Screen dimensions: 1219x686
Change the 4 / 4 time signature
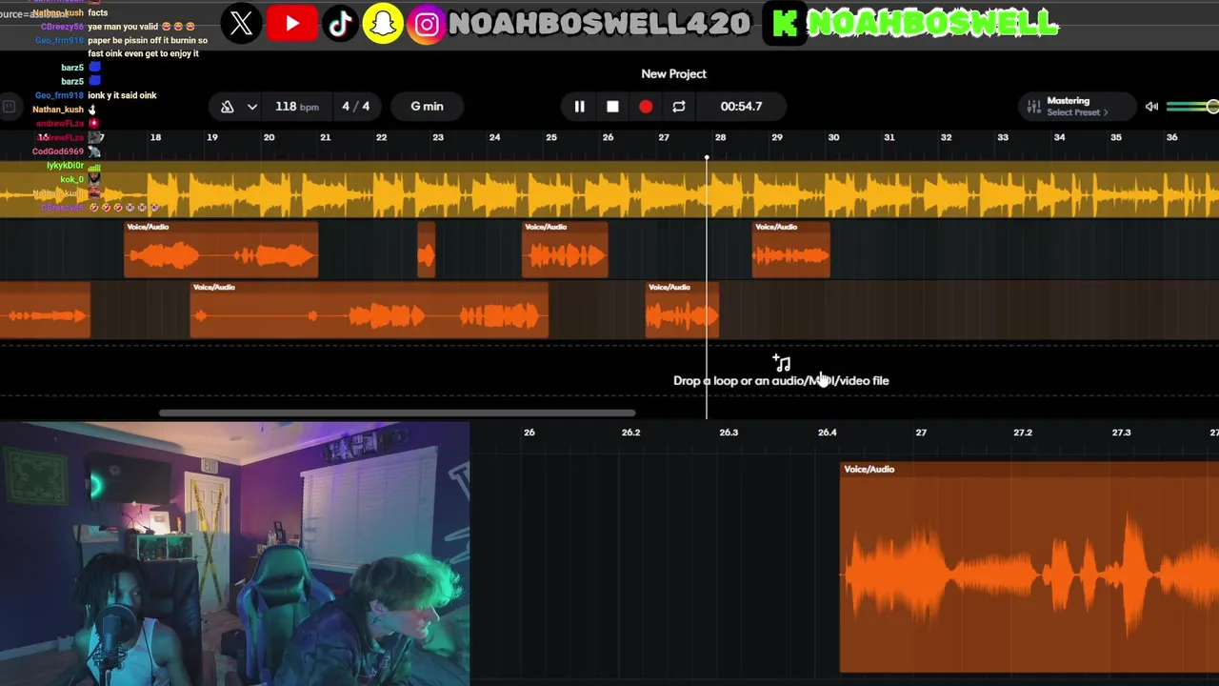coord(355,107)
